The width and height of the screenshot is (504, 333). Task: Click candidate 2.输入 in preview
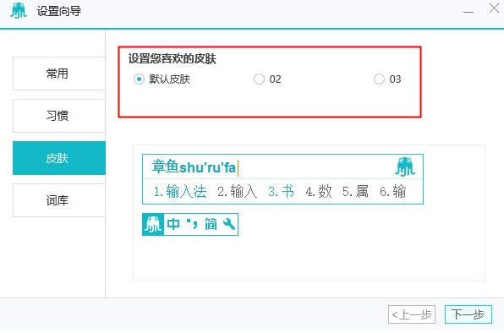pos(238,192)
